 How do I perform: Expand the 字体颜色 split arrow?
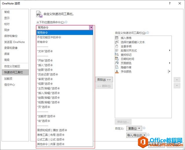pos(169,71)
